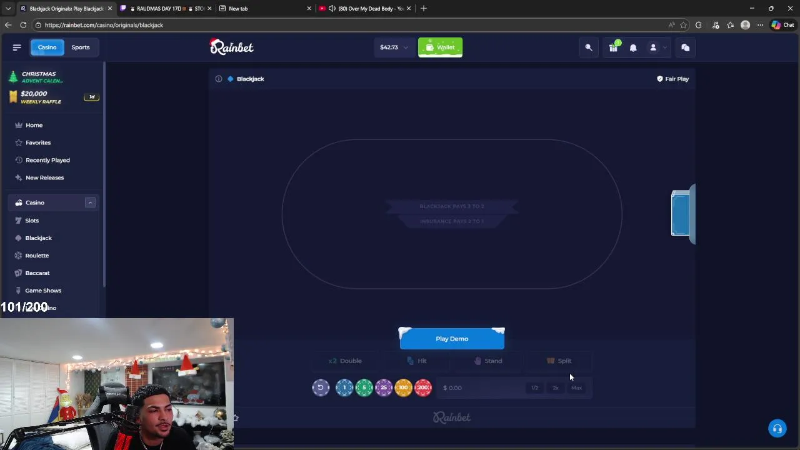Open the hamburger sidebar menu

(17, 47)
